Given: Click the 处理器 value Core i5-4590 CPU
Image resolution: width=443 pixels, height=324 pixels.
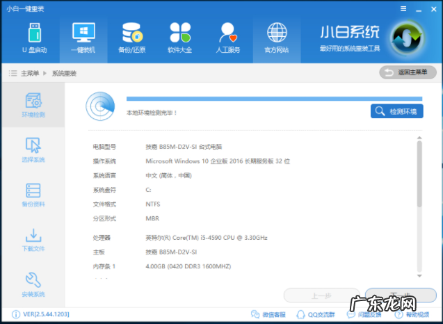Looking at the screenshot, I should tap(207, 238).
